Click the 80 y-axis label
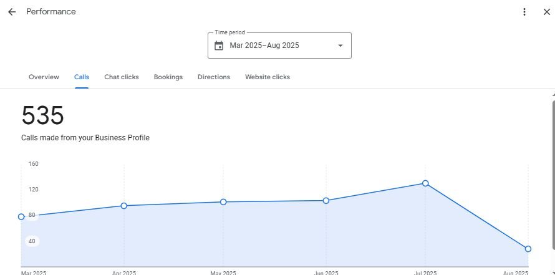 [32, 215]
